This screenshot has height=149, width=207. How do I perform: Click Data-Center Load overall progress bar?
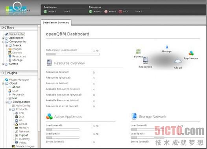point(73,54)
